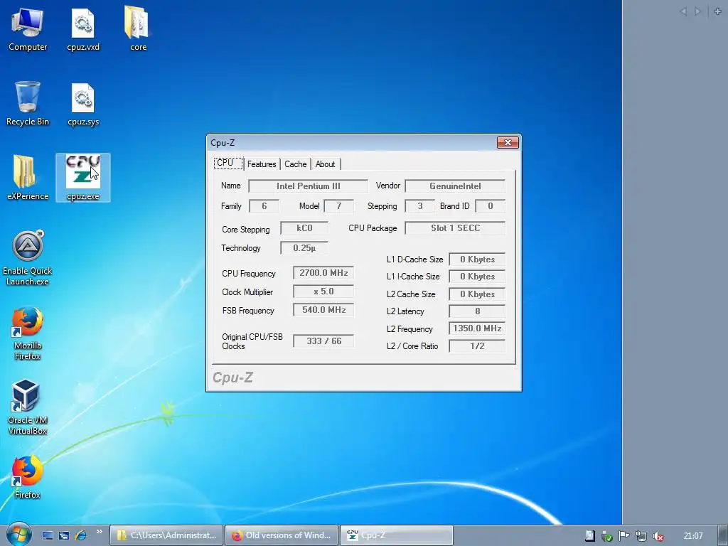Viewport: 728px width, 546px height.
Task: Click the Family value 6
Action: pyautogui.click(x=264, y=206)
